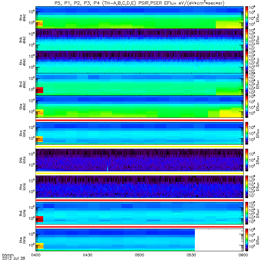Click the 'thc ions' panel label
This screenshot has height=278, width=261.
(23, 187)
